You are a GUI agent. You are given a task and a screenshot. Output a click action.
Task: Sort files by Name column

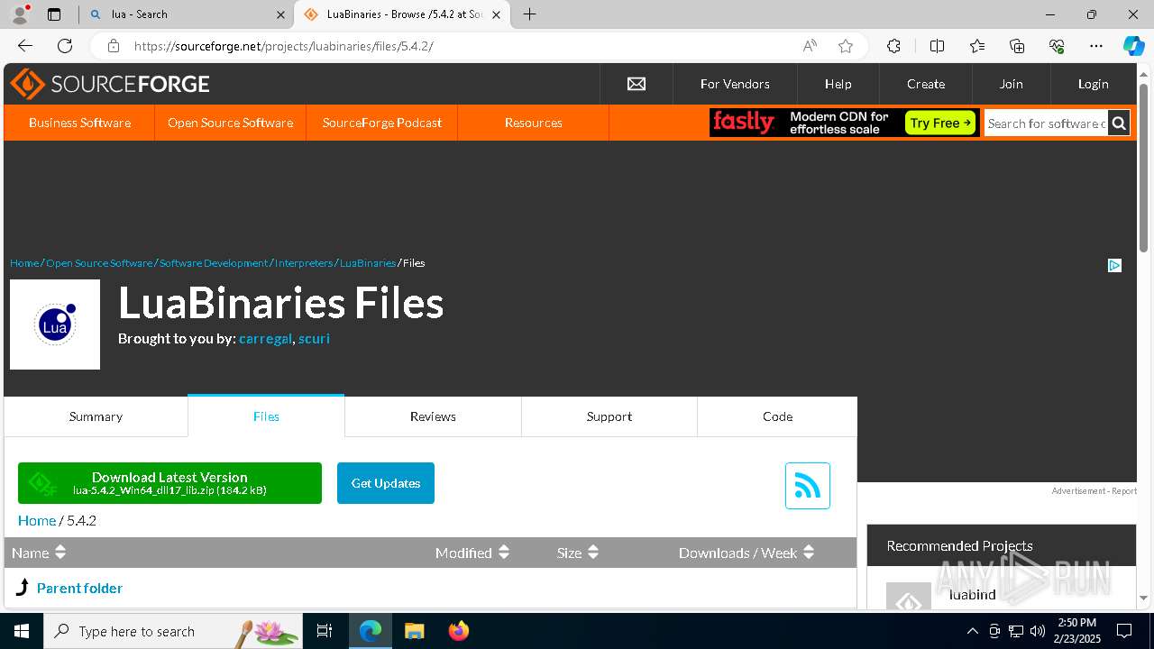coord(39,553)
